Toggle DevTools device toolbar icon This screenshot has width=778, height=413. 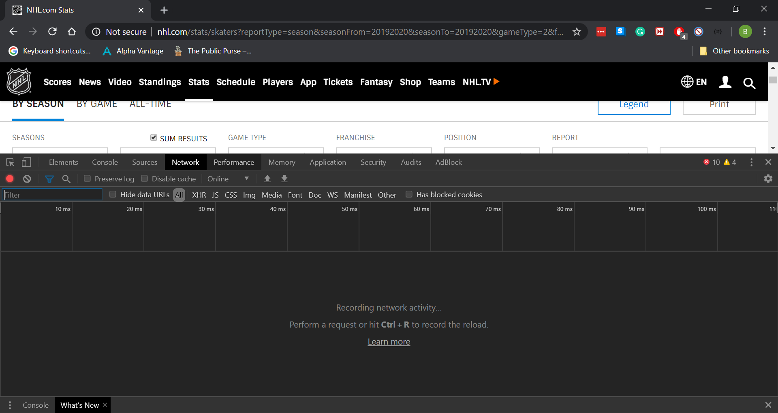point(26,162)
